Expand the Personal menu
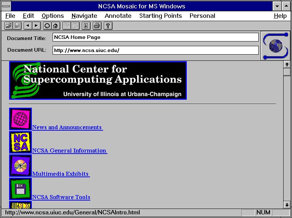Screen dimensions: 292x218 [202, 16]
